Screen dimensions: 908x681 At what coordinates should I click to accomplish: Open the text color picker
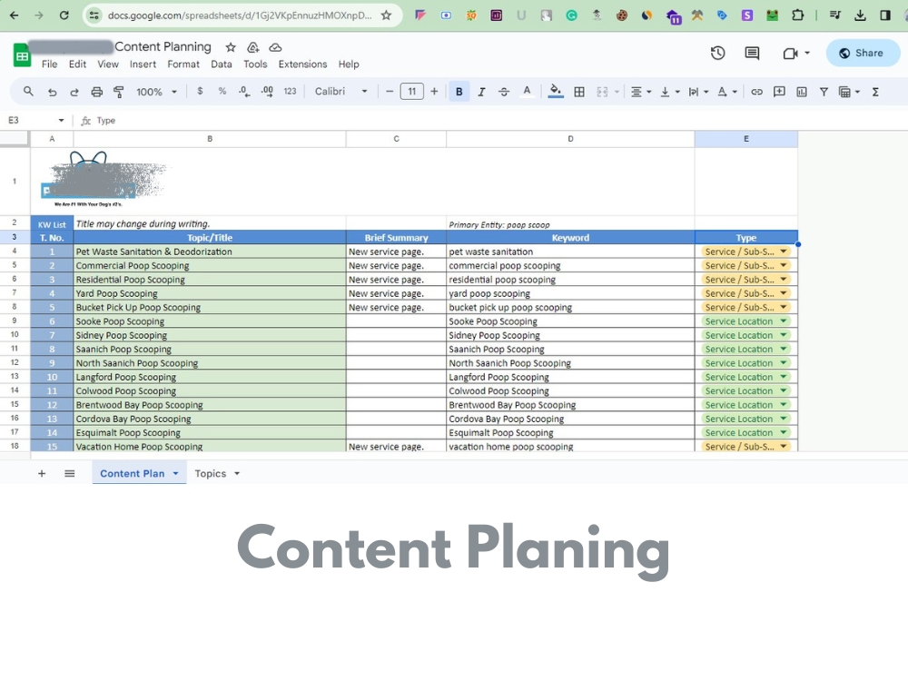(525, 91)
